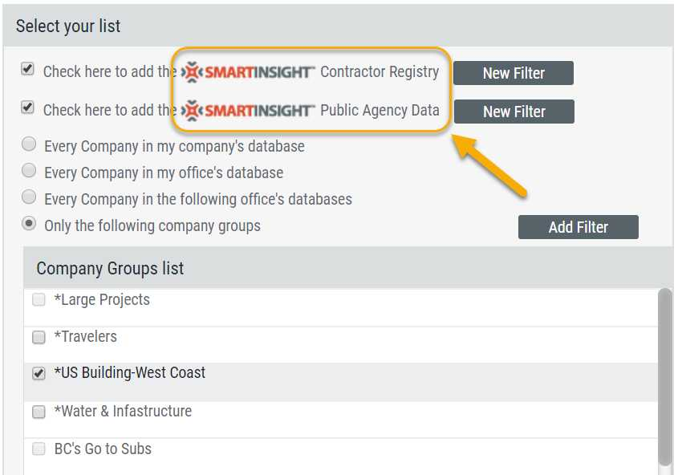
Task: Select Every Company in my company's database
Action: click(29, 145)
